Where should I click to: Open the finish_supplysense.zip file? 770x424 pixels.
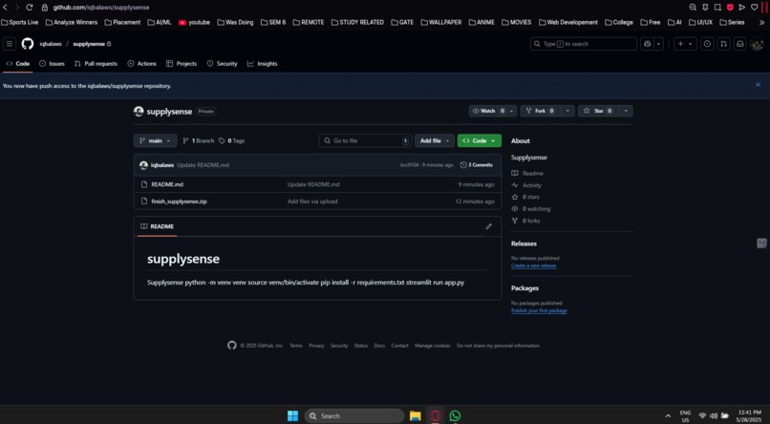(x=180, y=201)
